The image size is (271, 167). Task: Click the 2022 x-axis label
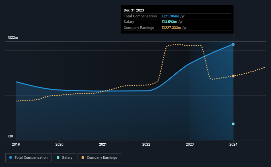pos(146,144)
